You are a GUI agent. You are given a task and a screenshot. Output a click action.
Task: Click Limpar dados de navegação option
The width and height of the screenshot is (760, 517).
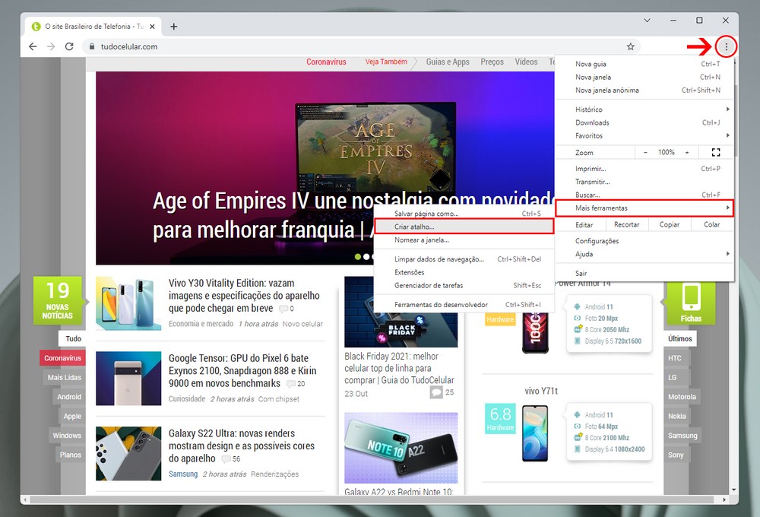point(439,259)
